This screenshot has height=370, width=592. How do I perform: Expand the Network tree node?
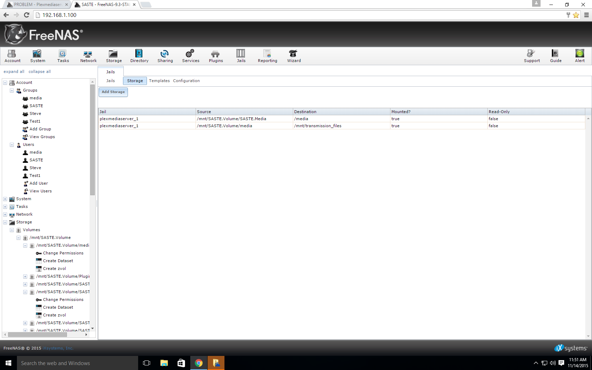5,215
